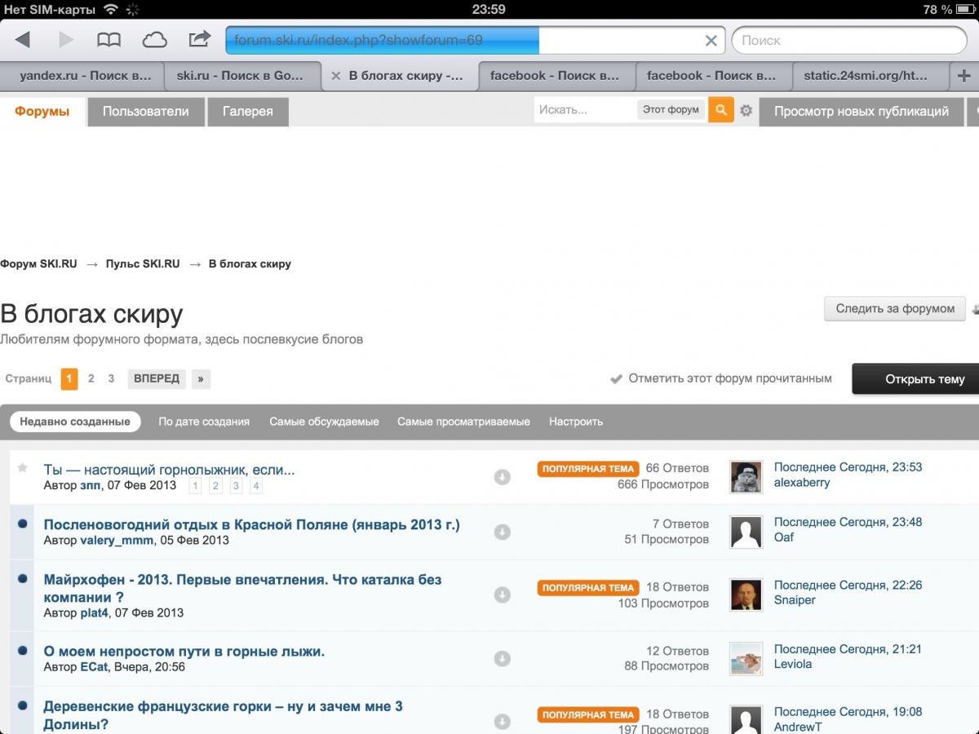Switch to the 'Пользователи' tab

[x=146, y=112]
